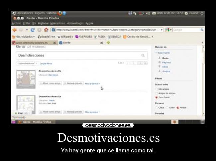The height and width of the screenshot is (161, 216).
Task: Click Barcelona location link
Action: (53, 75)
